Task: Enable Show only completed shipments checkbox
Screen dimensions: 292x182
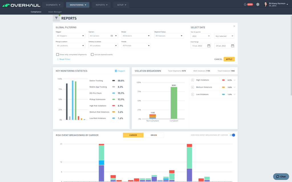Action: 57,54
